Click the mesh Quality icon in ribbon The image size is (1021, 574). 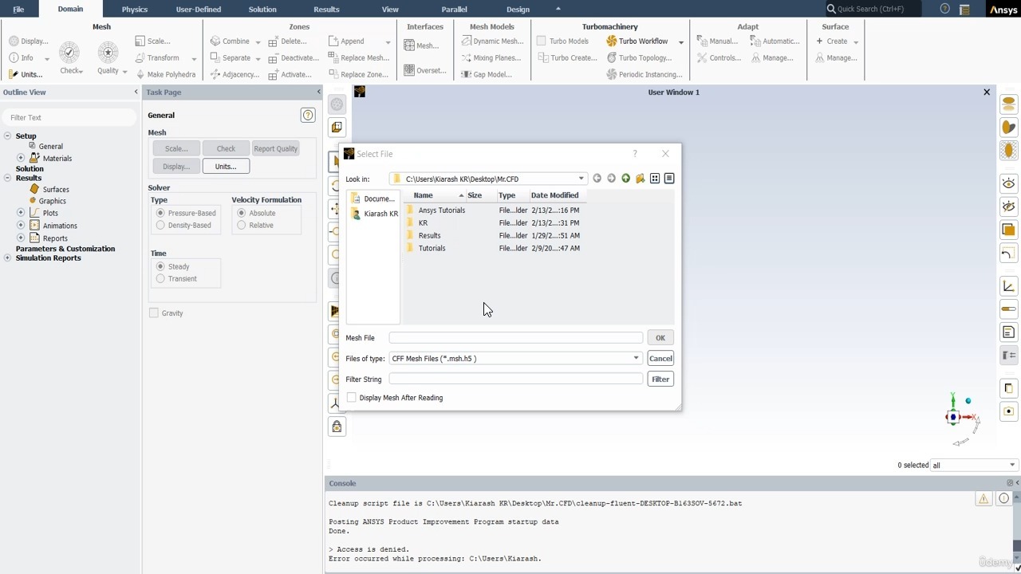(108, 53)
